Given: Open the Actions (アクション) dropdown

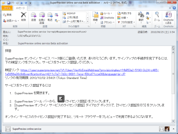Looking at the screenshot, I should (x=107, y=22).
